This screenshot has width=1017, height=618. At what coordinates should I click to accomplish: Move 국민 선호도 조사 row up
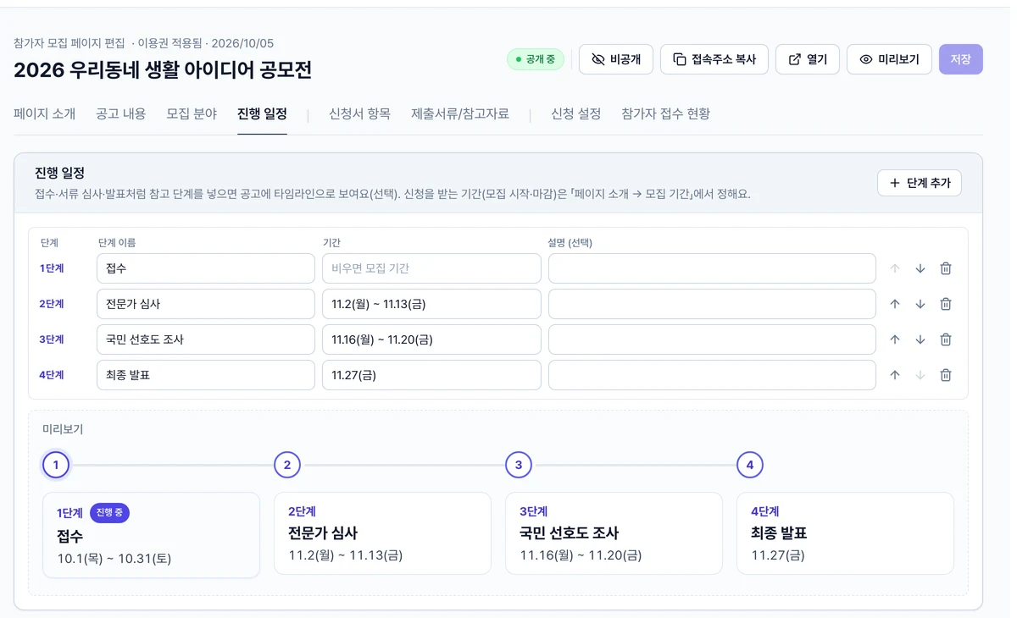[895, 339]
